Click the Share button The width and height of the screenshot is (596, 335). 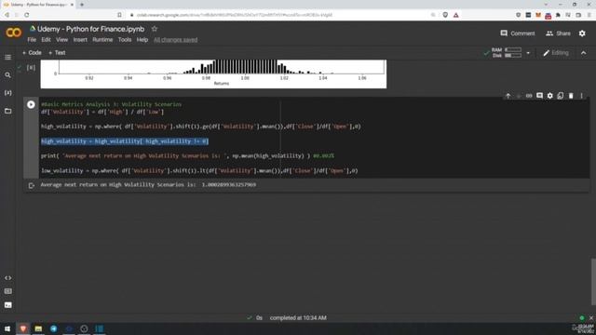point(558,33)
